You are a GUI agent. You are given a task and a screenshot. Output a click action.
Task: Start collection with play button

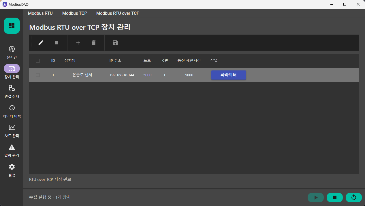316,197
